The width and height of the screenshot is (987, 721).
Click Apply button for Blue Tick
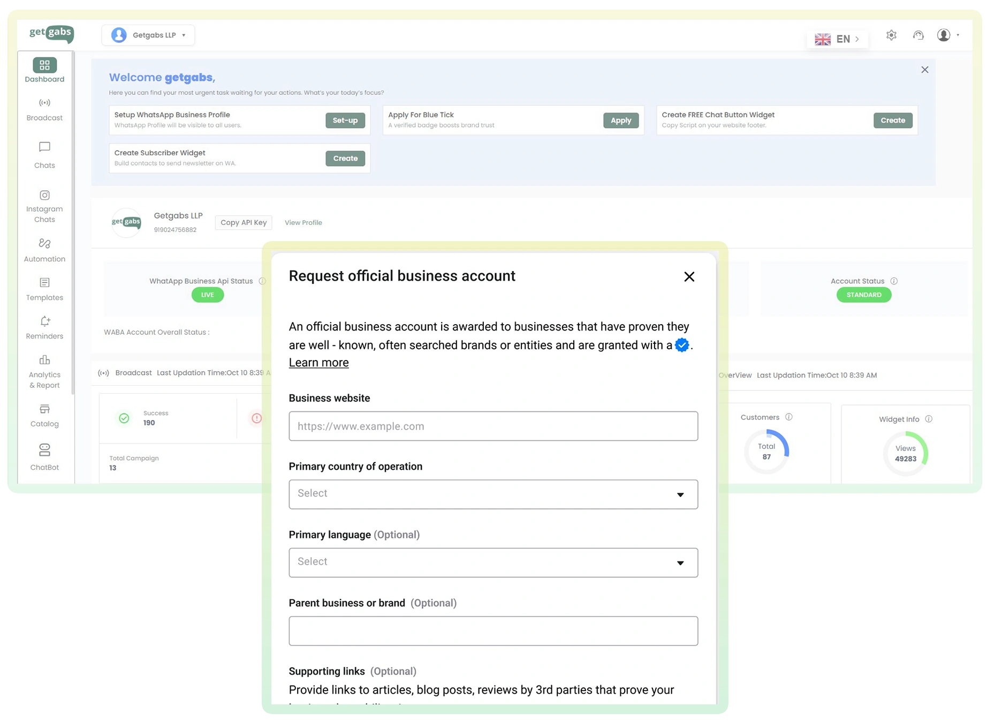pyautogui.click(x=621, y=121)
